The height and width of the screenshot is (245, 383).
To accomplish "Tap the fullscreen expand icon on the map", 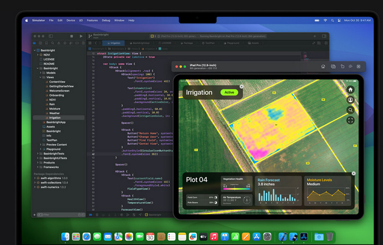I will [x=350, y=120].
